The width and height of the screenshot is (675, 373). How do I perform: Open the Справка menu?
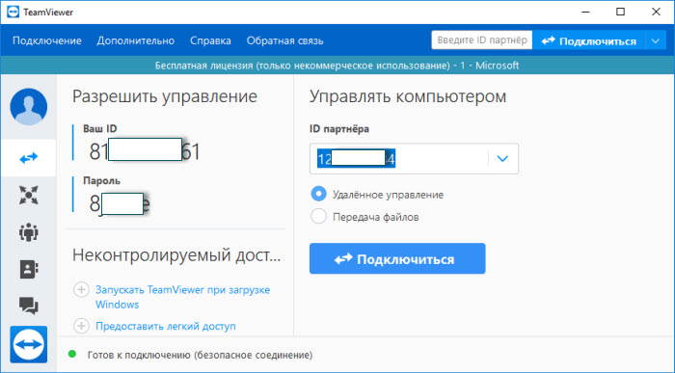(210, 40)
